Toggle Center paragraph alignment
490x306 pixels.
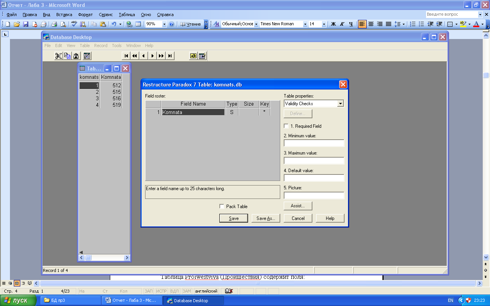click(x=371, y=24)
